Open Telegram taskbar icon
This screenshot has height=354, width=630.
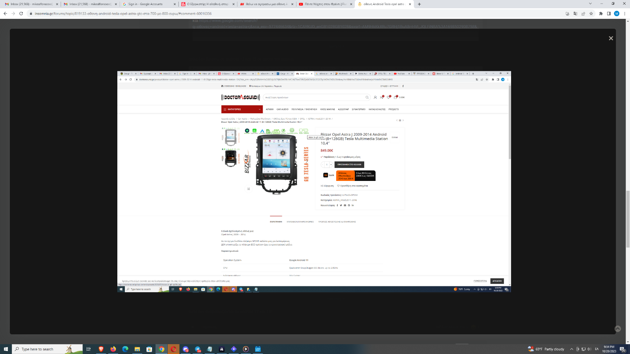pos(198,349)
